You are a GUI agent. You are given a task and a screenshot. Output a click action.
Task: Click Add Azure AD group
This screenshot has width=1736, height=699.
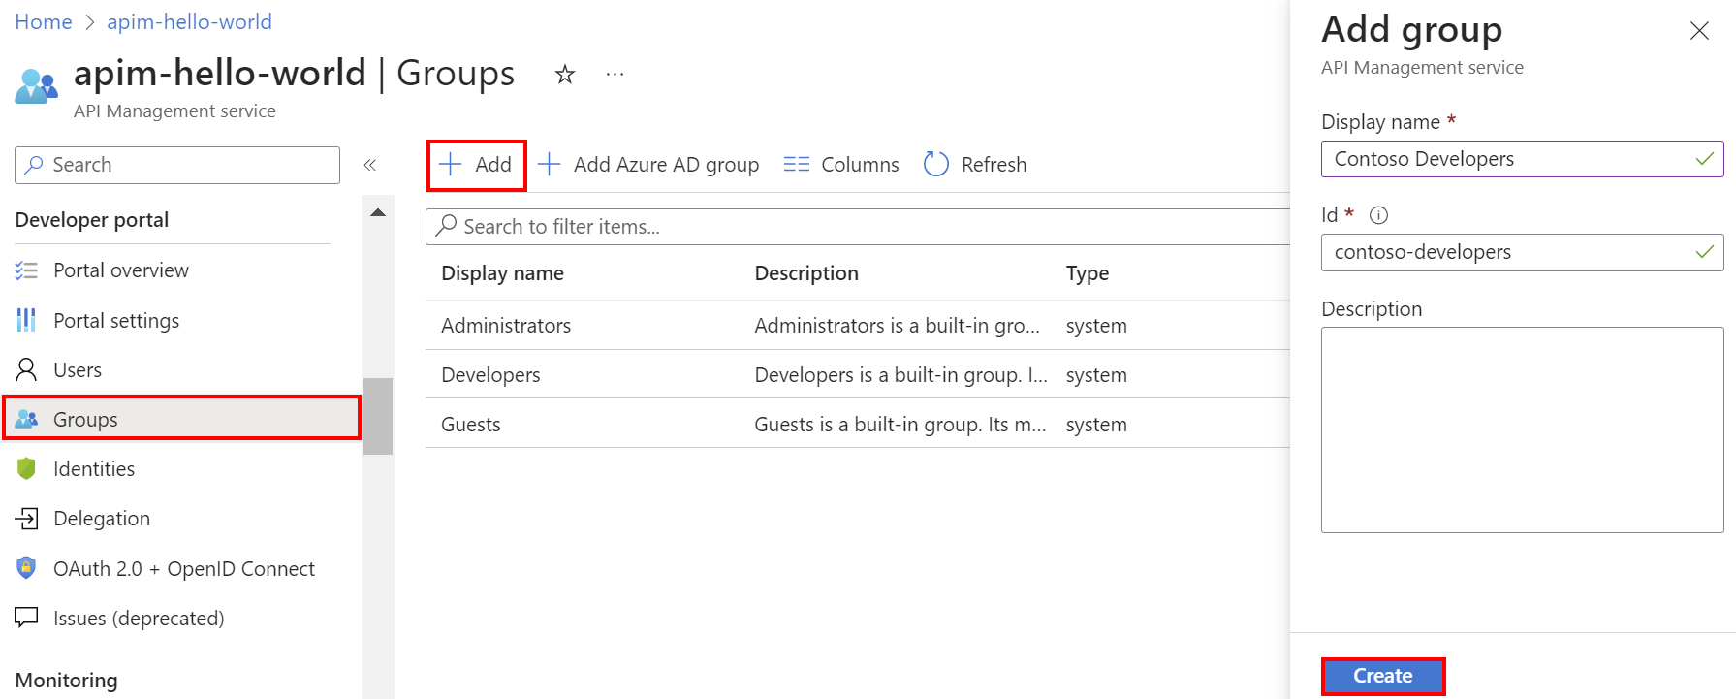(x=648, y=165)
